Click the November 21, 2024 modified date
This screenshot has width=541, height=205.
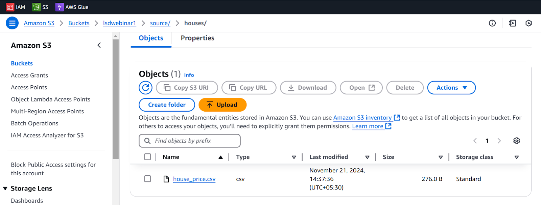click(337, 179)
